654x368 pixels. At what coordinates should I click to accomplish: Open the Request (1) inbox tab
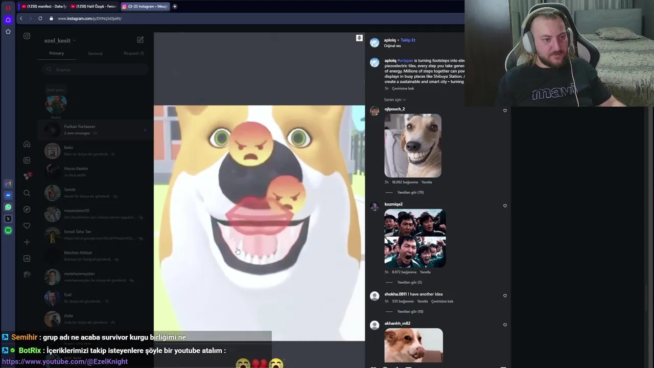point(134,53)
